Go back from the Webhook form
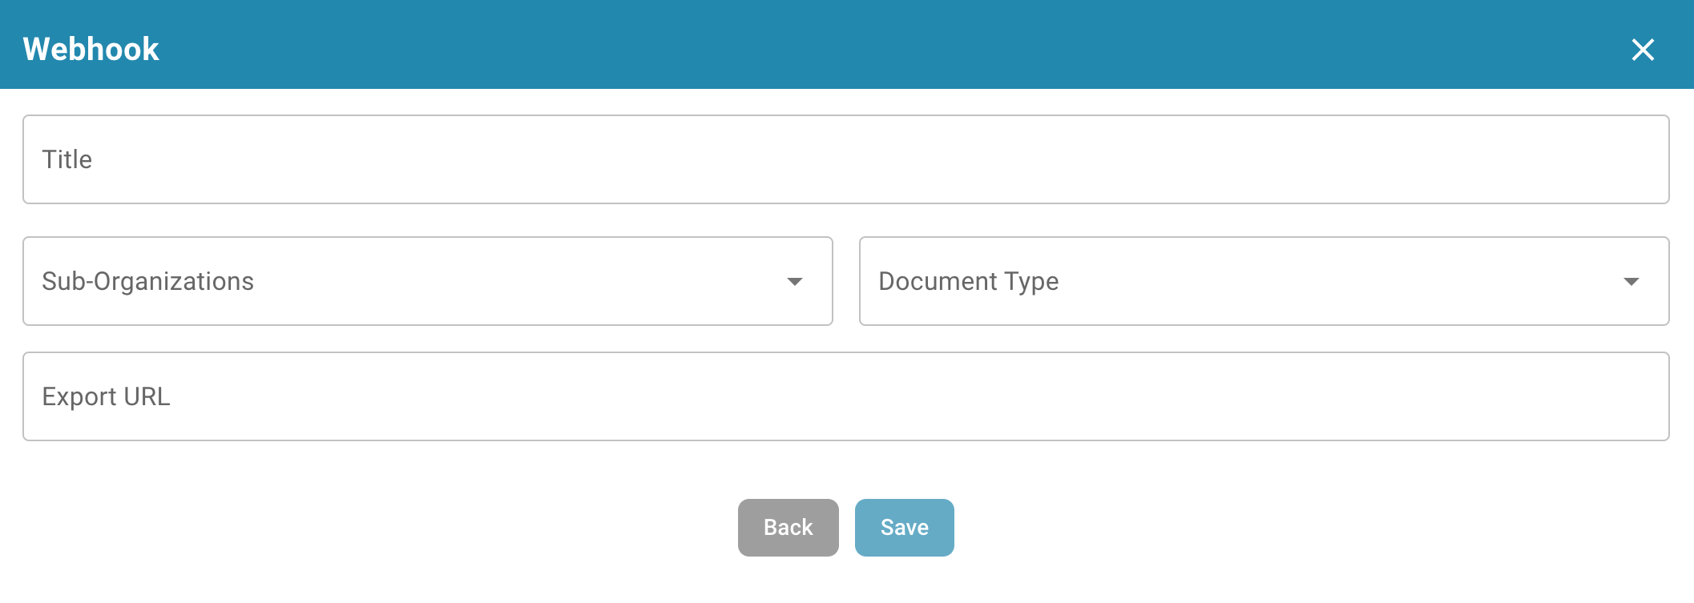 tap(788, 528)
